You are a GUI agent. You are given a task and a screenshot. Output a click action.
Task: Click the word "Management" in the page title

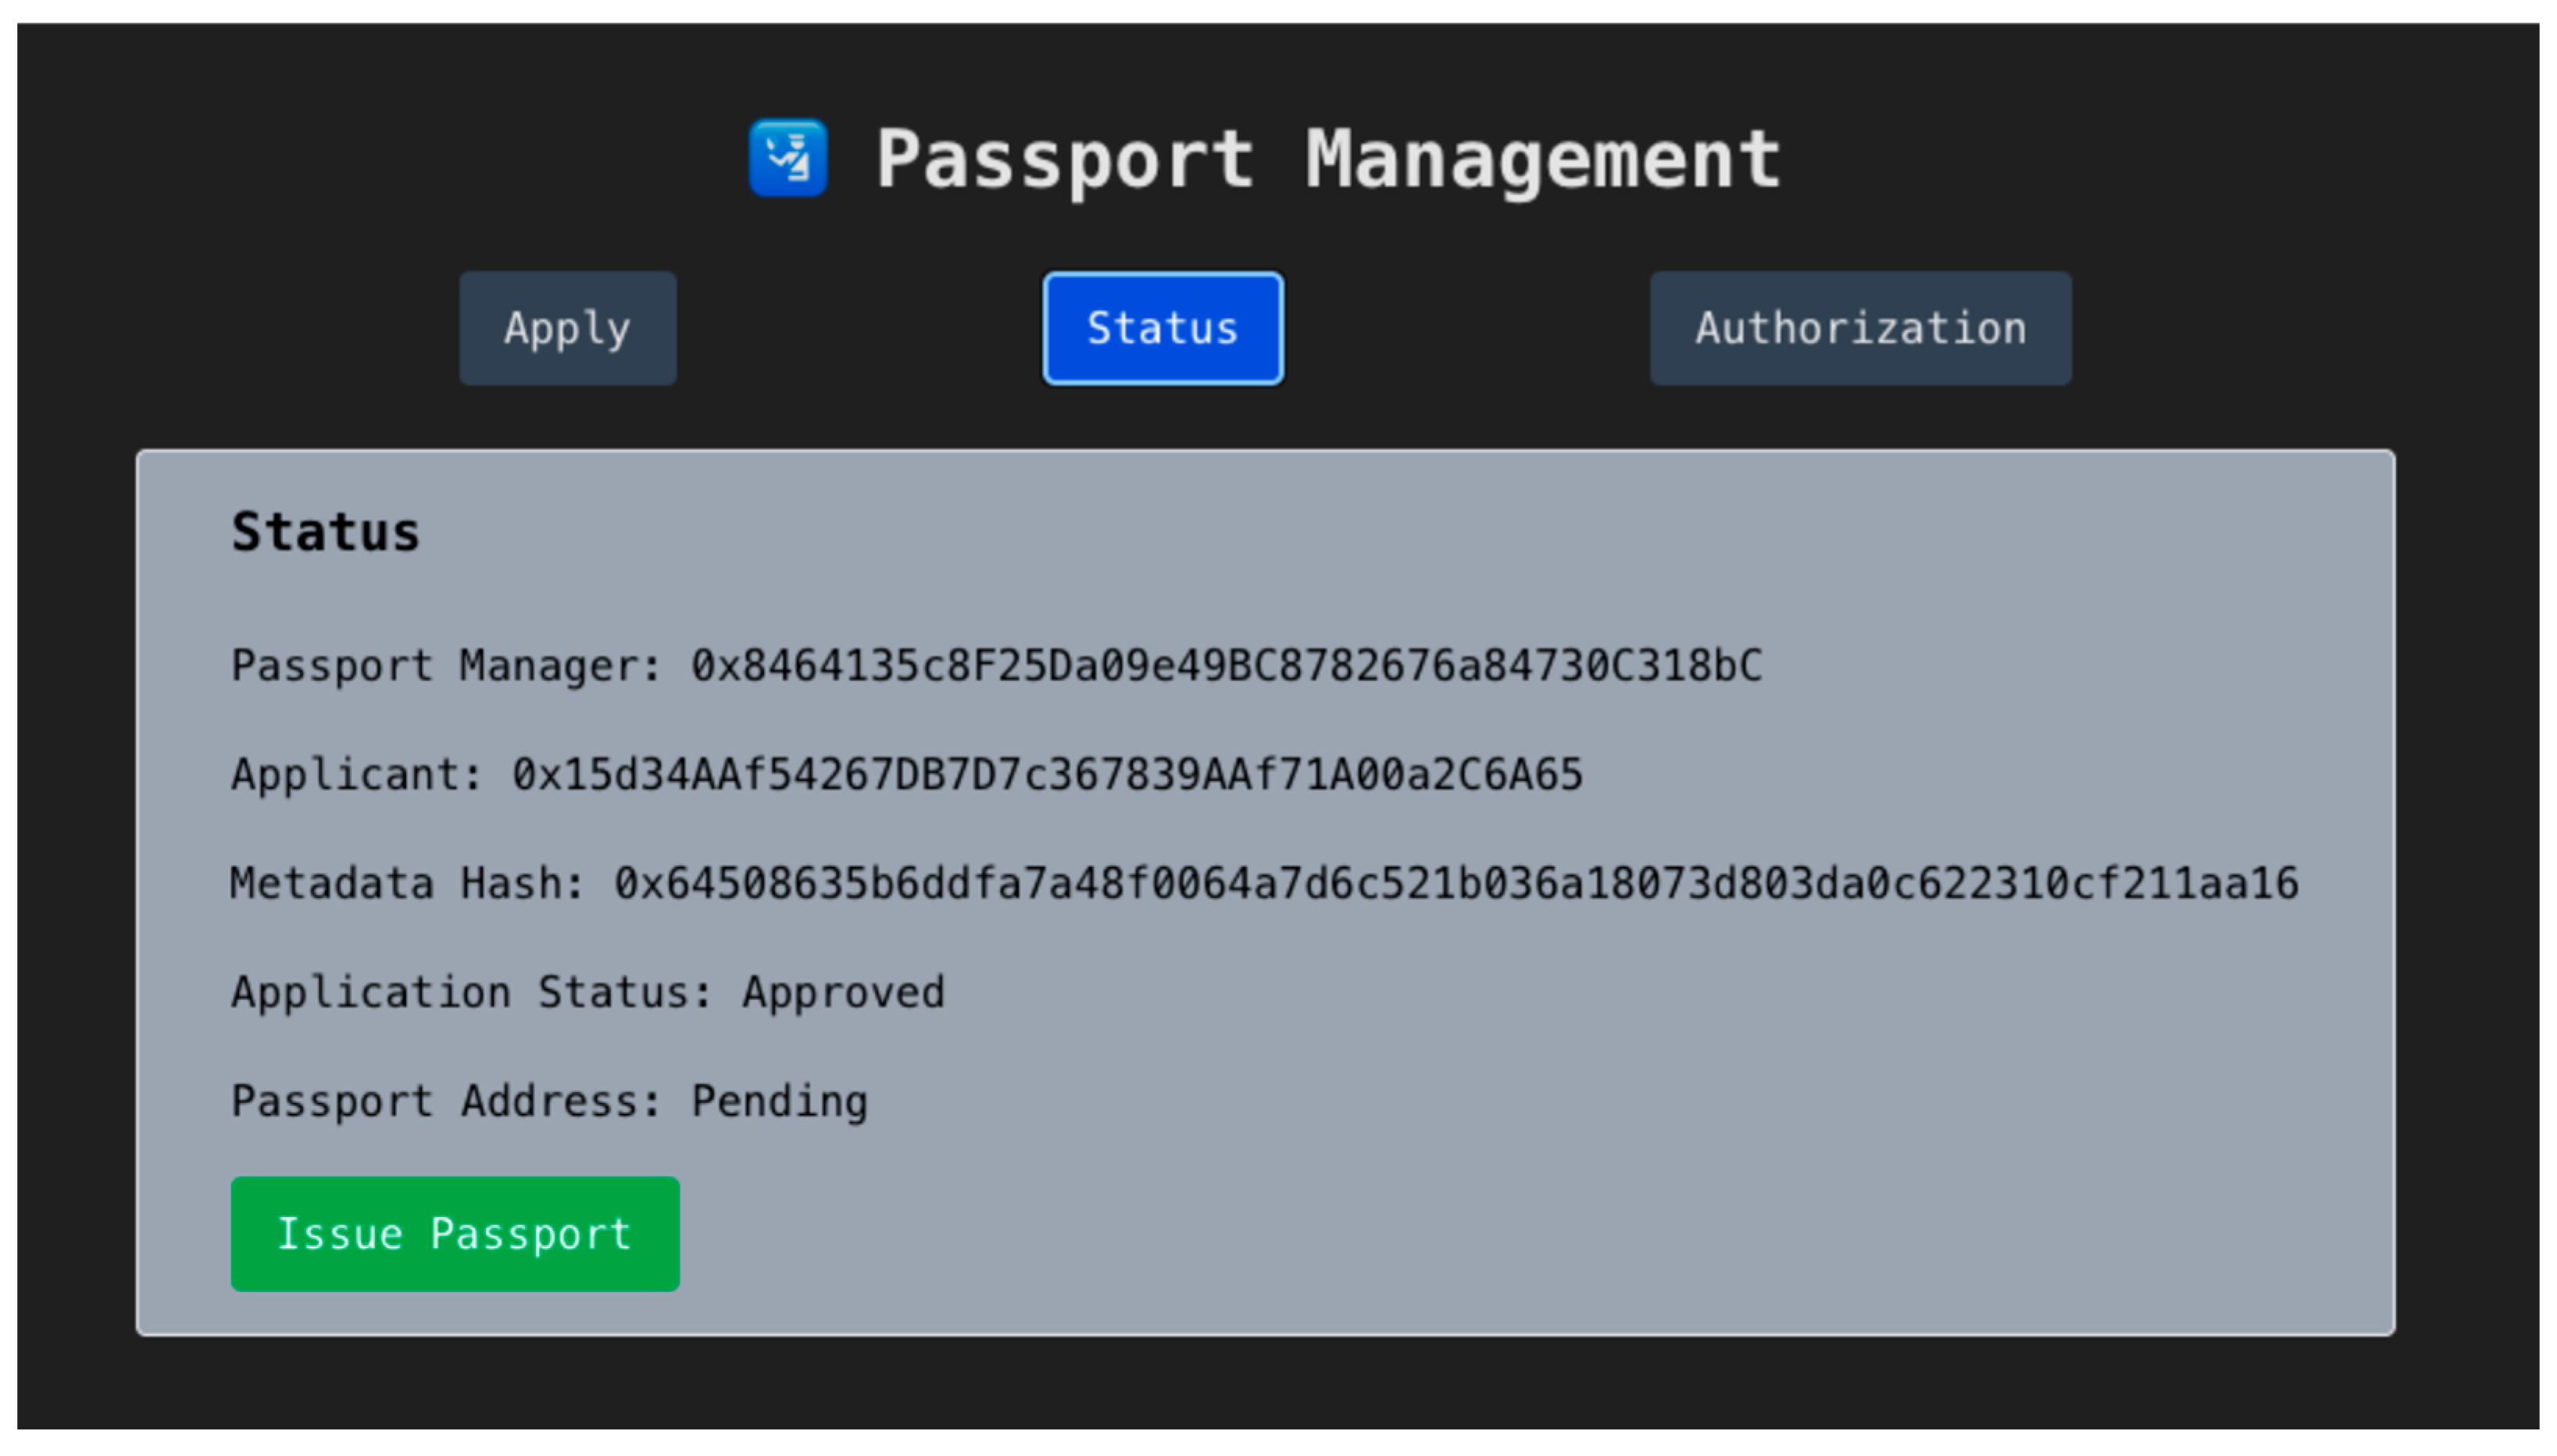[1543, 160]
